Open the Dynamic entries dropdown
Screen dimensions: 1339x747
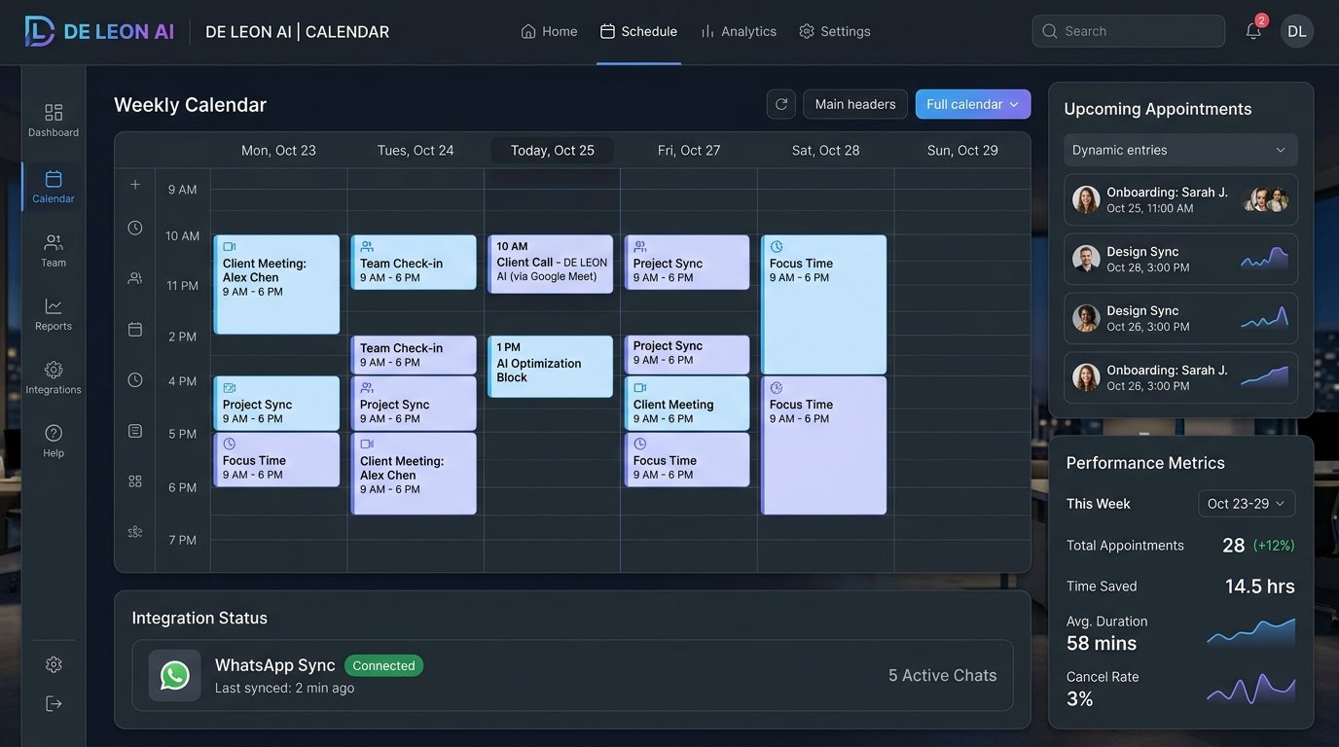click(x=1180, y=150)
